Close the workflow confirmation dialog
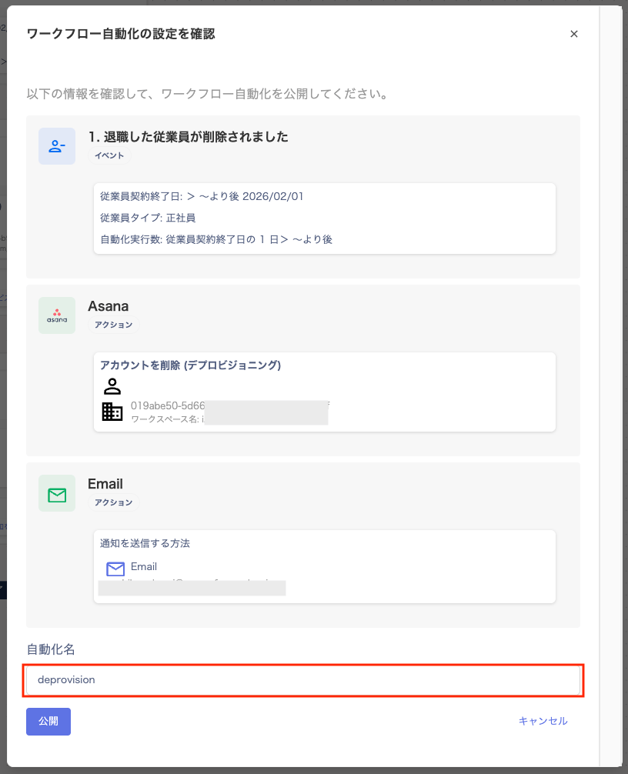628x774 pixels. 573,34
